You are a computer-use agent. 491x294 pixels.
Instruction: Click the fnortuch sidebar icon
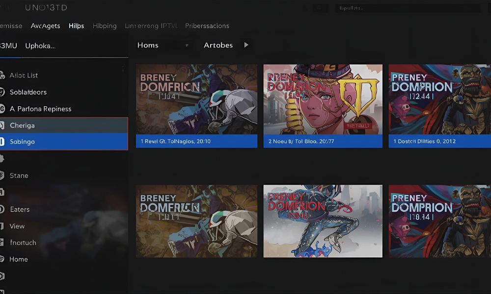point(2,243)
